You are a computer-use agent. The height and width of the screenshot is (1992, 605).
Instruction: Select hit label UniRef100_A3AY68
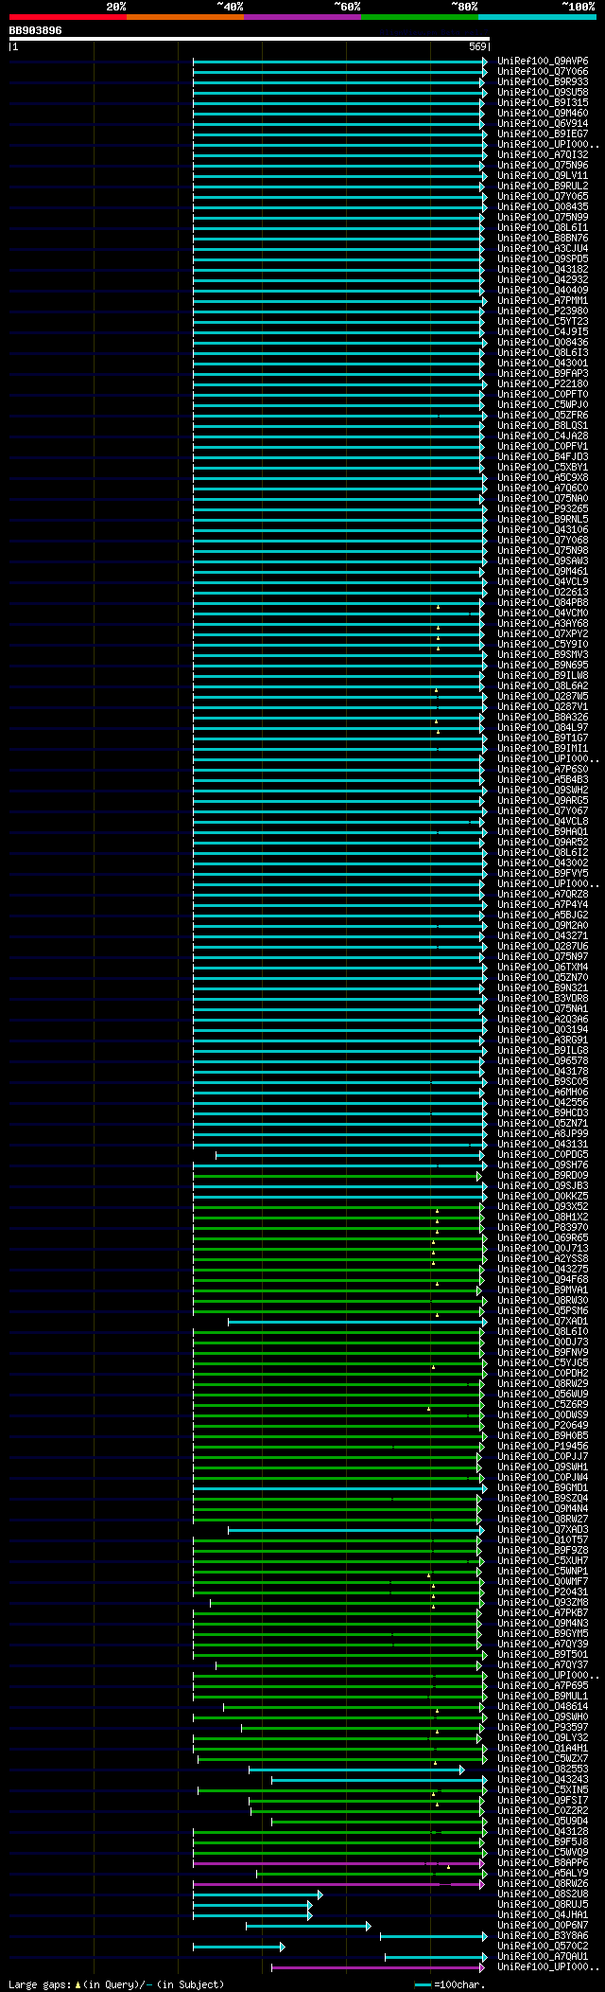543,624
